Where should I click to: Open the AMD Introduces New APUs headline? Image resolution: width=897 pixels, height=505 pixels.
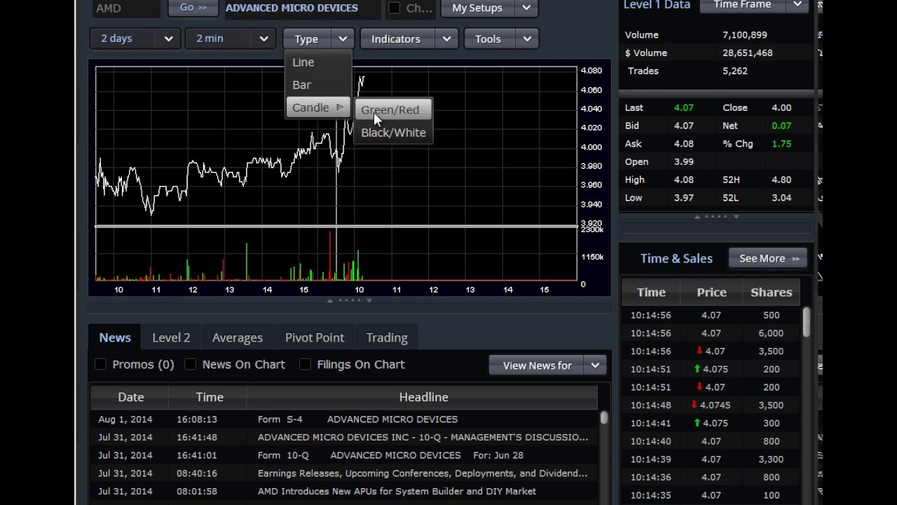(397, 492)
